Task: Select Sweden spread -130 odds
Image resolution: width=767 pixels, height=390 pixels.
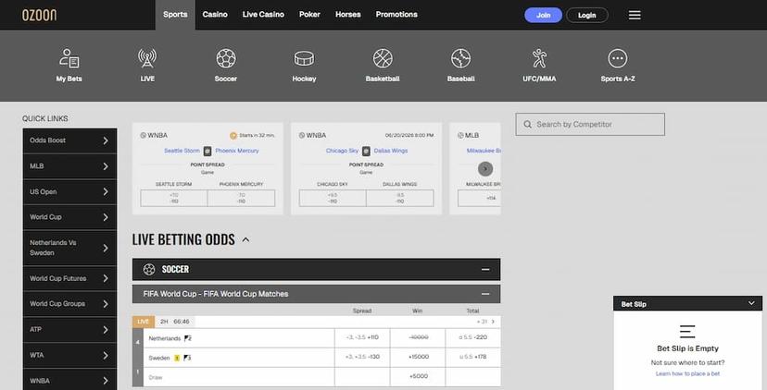Action: pyautogui.click(x=362, y=358)
